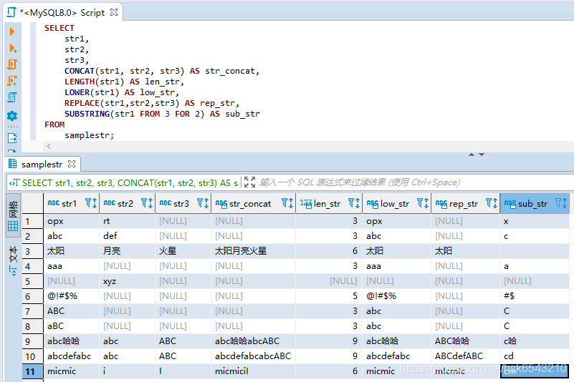574x382 pixels.
Task: Click the aBC cell in str1 column
Action: click(72, 326)
